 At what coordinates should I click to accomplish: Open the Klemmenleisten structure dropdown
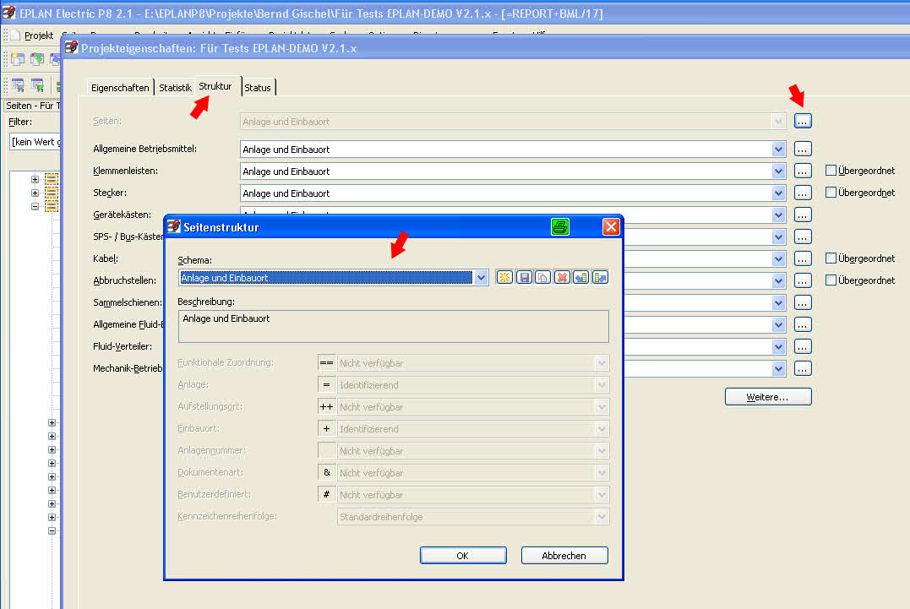click(778, 171)
